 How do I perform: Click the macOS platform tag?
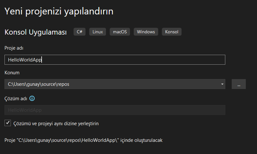pyautogui.click(x=120, y=32)
